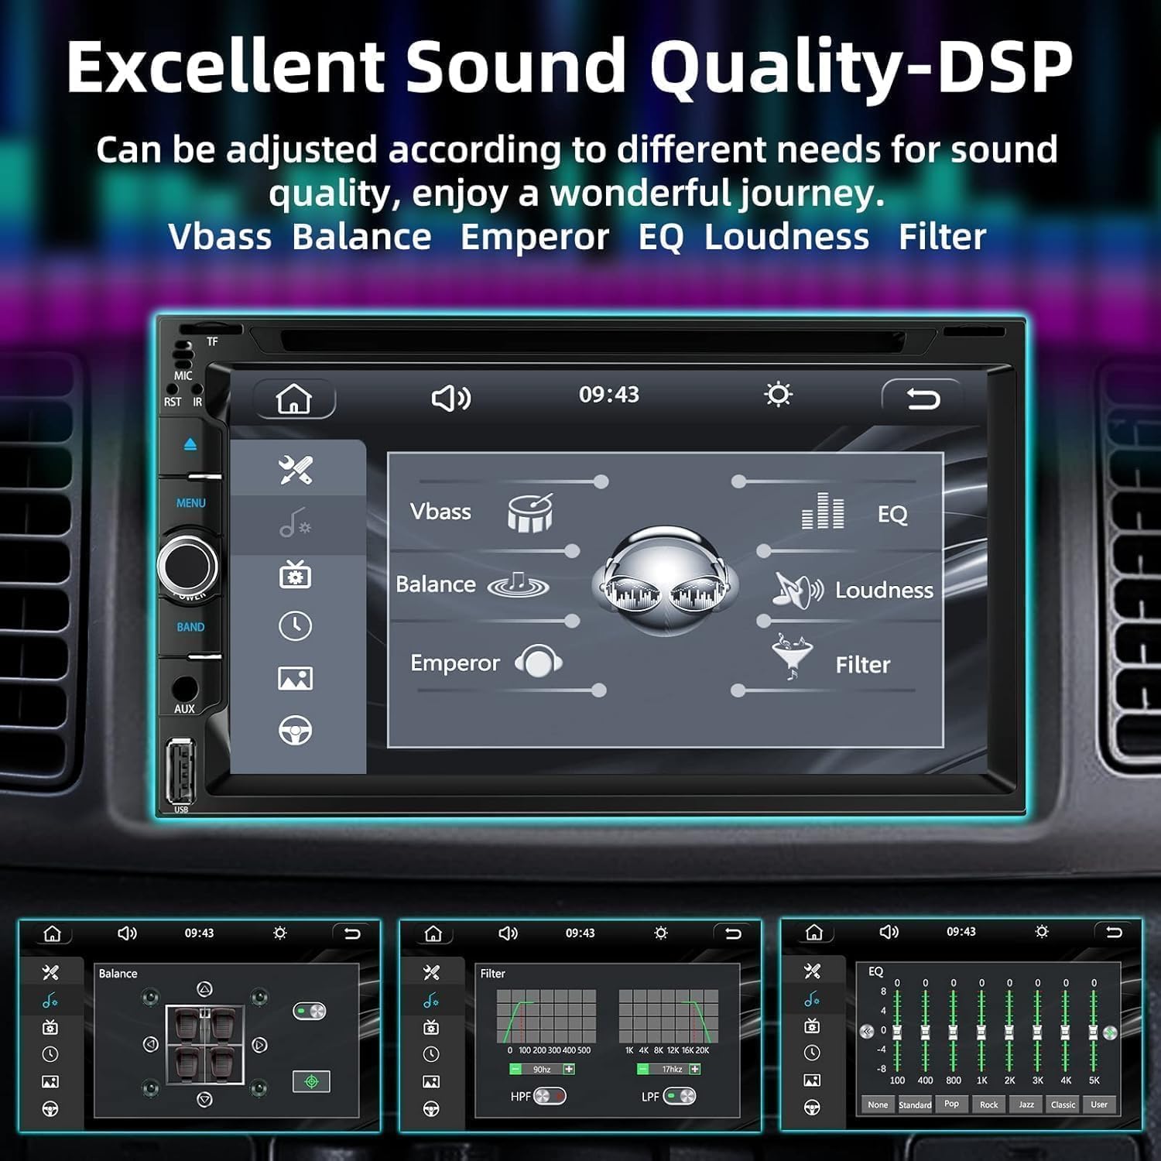Toggle the LPF switch

tap(680, 1096)
